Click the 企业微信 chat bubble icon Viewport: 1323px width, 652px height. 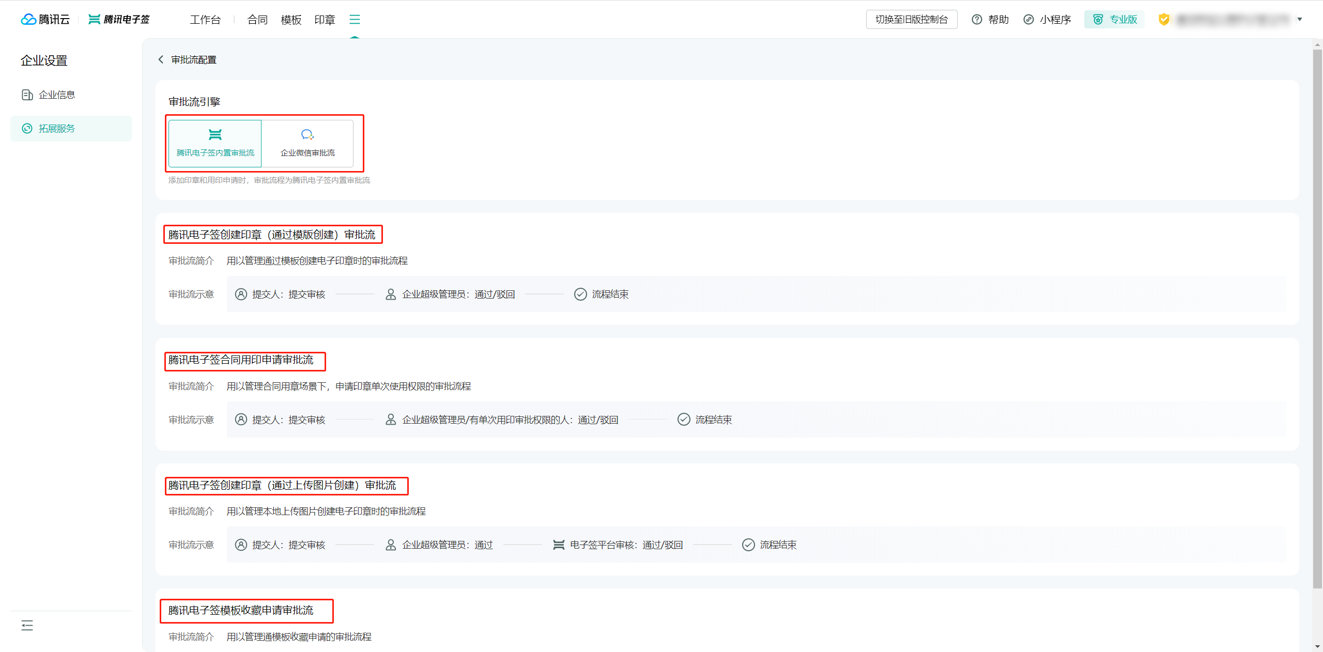pyautogui.click(x=307, y=135)
